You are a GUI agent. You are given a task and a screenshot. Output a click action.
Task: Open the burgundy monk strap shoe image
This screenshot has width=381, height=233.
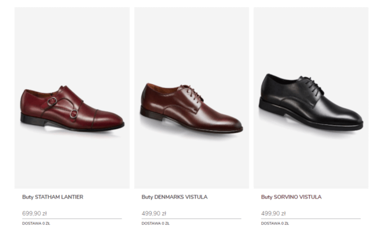[72, 109]
